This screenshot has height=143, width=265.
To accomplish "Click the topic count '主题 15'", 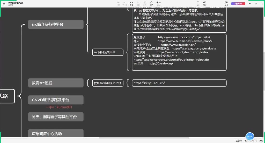I will click(239, 141).
